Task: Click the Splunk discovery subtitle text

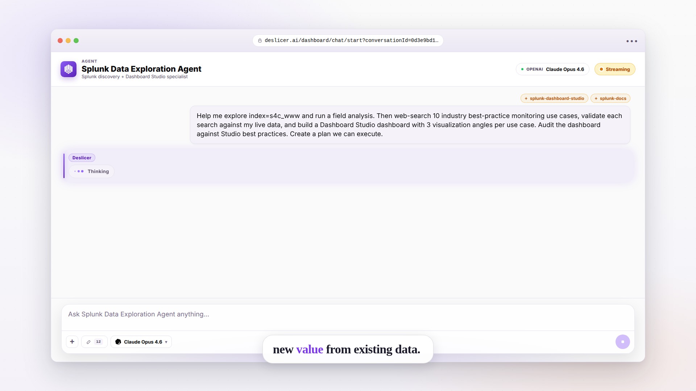Action: click(134, 77)
